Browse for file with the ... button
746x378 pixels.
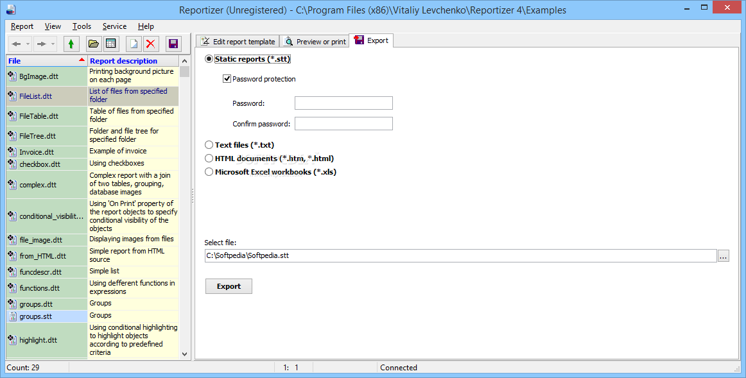(x=723, y=256)
